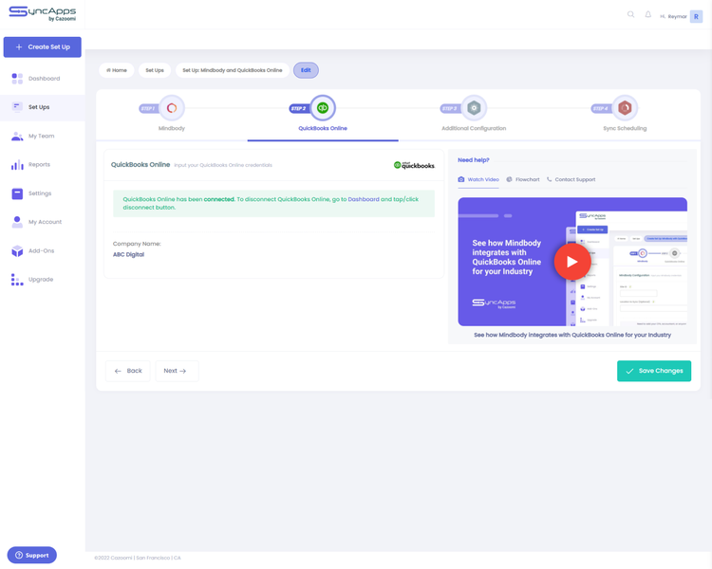Click the user avatar R
712x569 pixels.
(696, 16)
